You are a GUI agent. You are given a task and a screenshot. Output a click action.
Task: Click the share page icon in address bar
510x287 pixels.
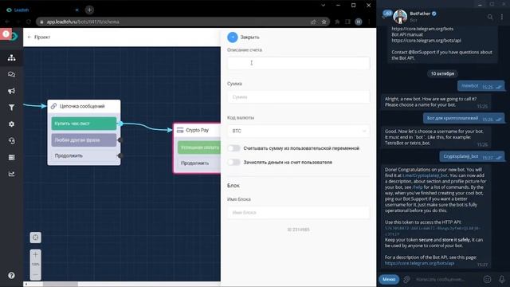click(x=313, y=22)
